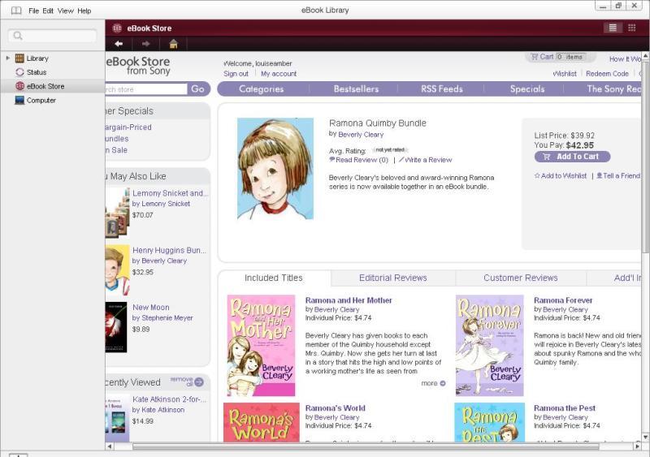Open the File menu

click(33, 11)
